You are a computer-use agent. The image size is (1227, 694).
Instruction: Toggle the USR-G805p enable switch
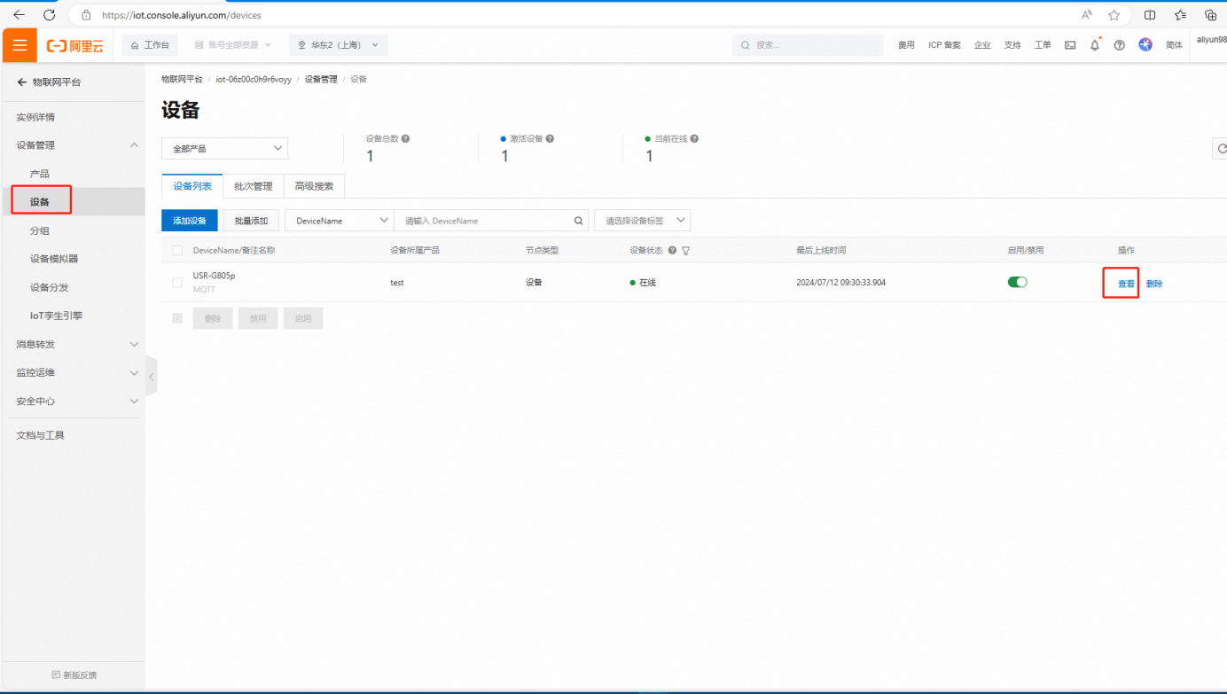coord(1017,283)
